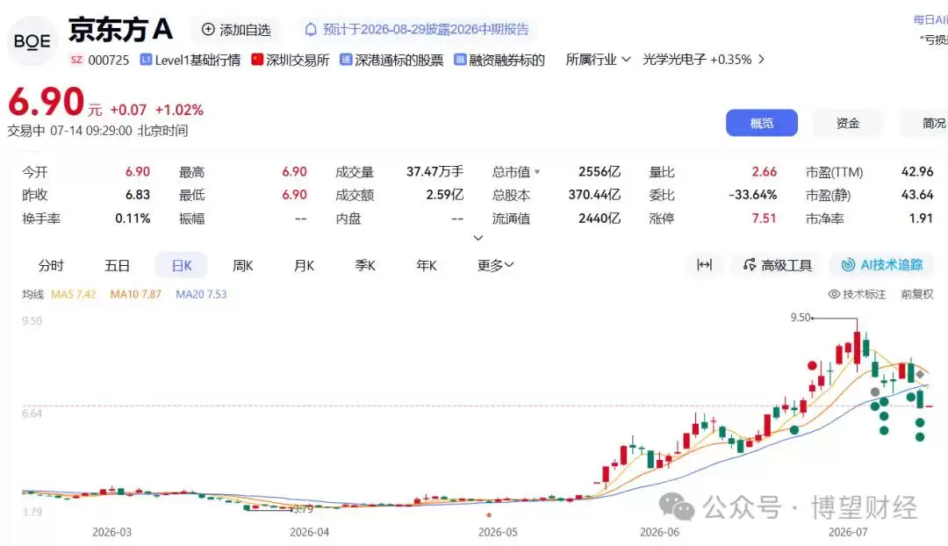Click the 委比 -33.64% value

(x=752, y=195)
